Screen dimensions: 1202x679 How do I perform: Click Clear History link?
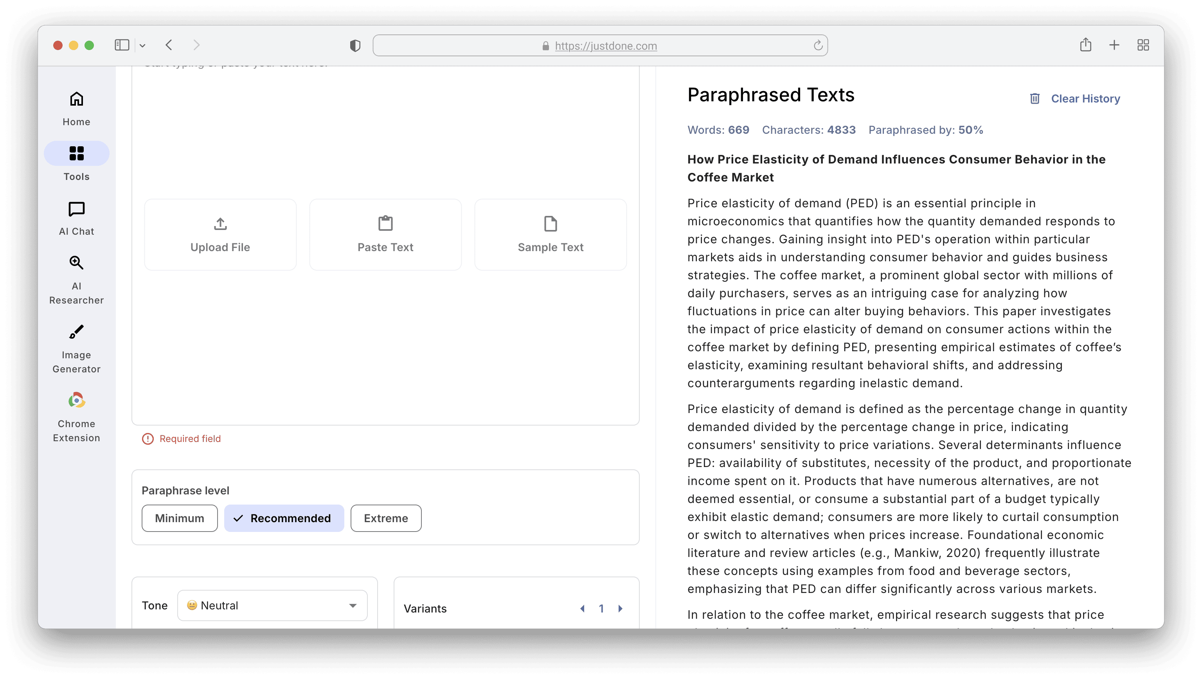1085,99
